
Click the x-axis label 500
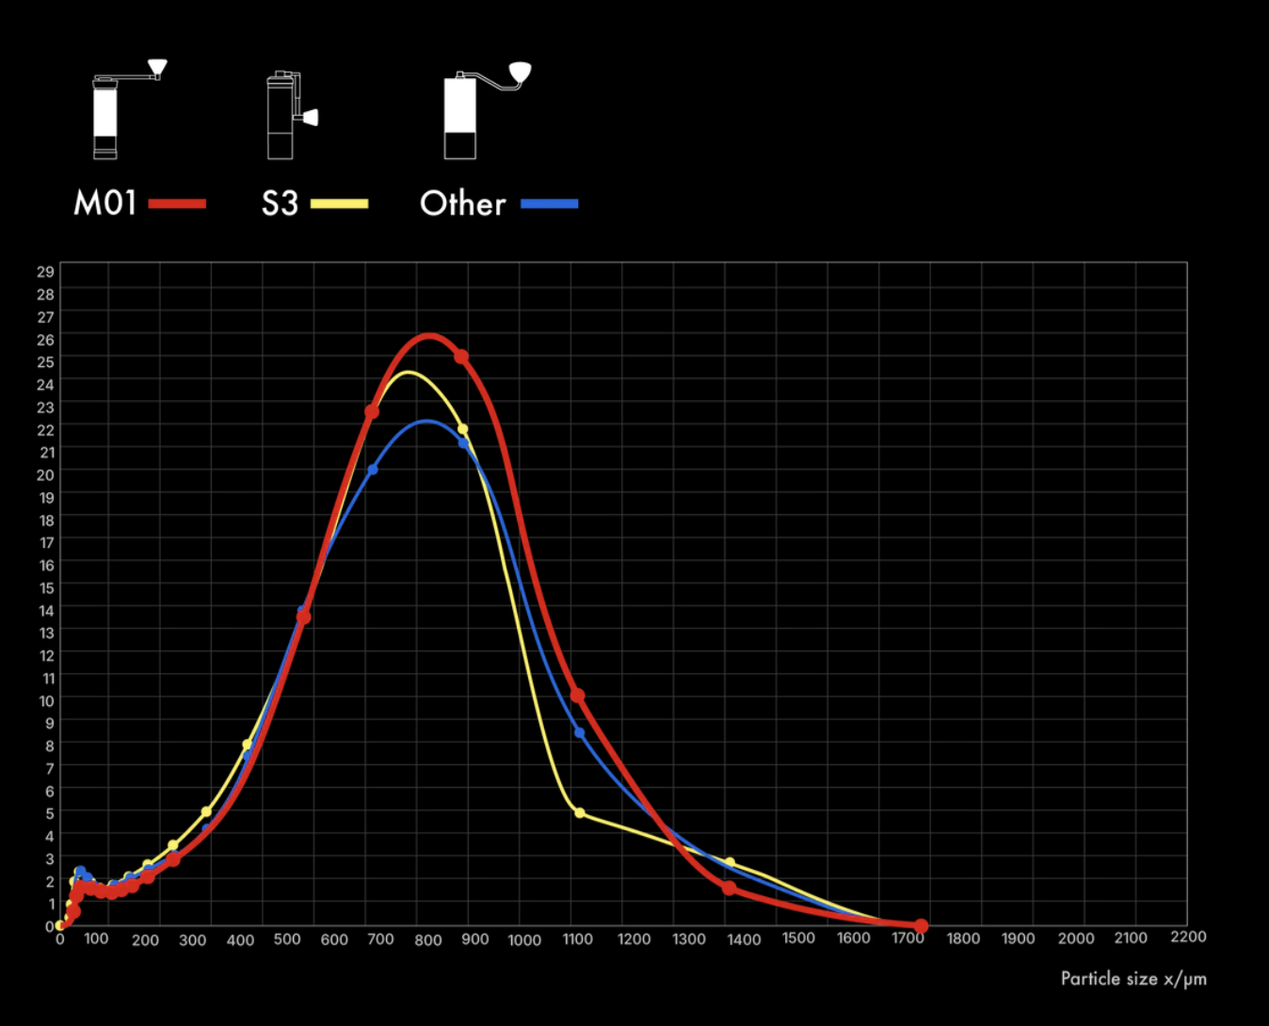(287, 939)
